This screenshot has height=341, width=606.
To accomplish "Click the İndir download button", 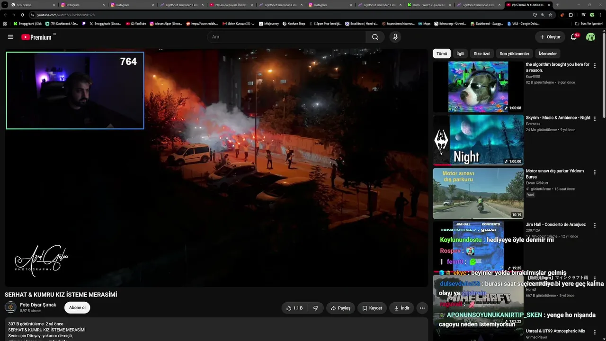I will click(x=401, y=308).
